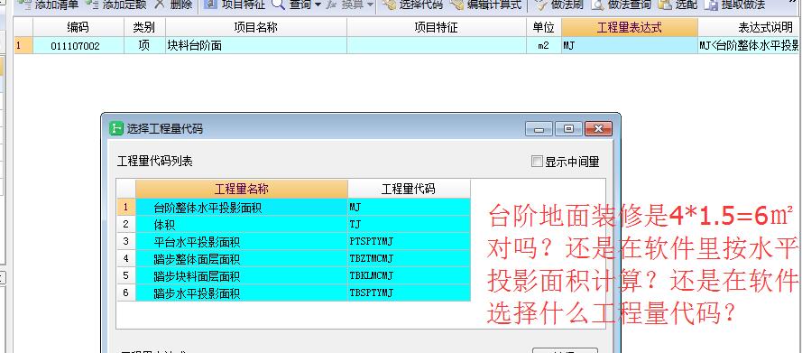Click code TBKLMCMJ in the dialog list
Screen dimensions: 802x353
(409, 275)
